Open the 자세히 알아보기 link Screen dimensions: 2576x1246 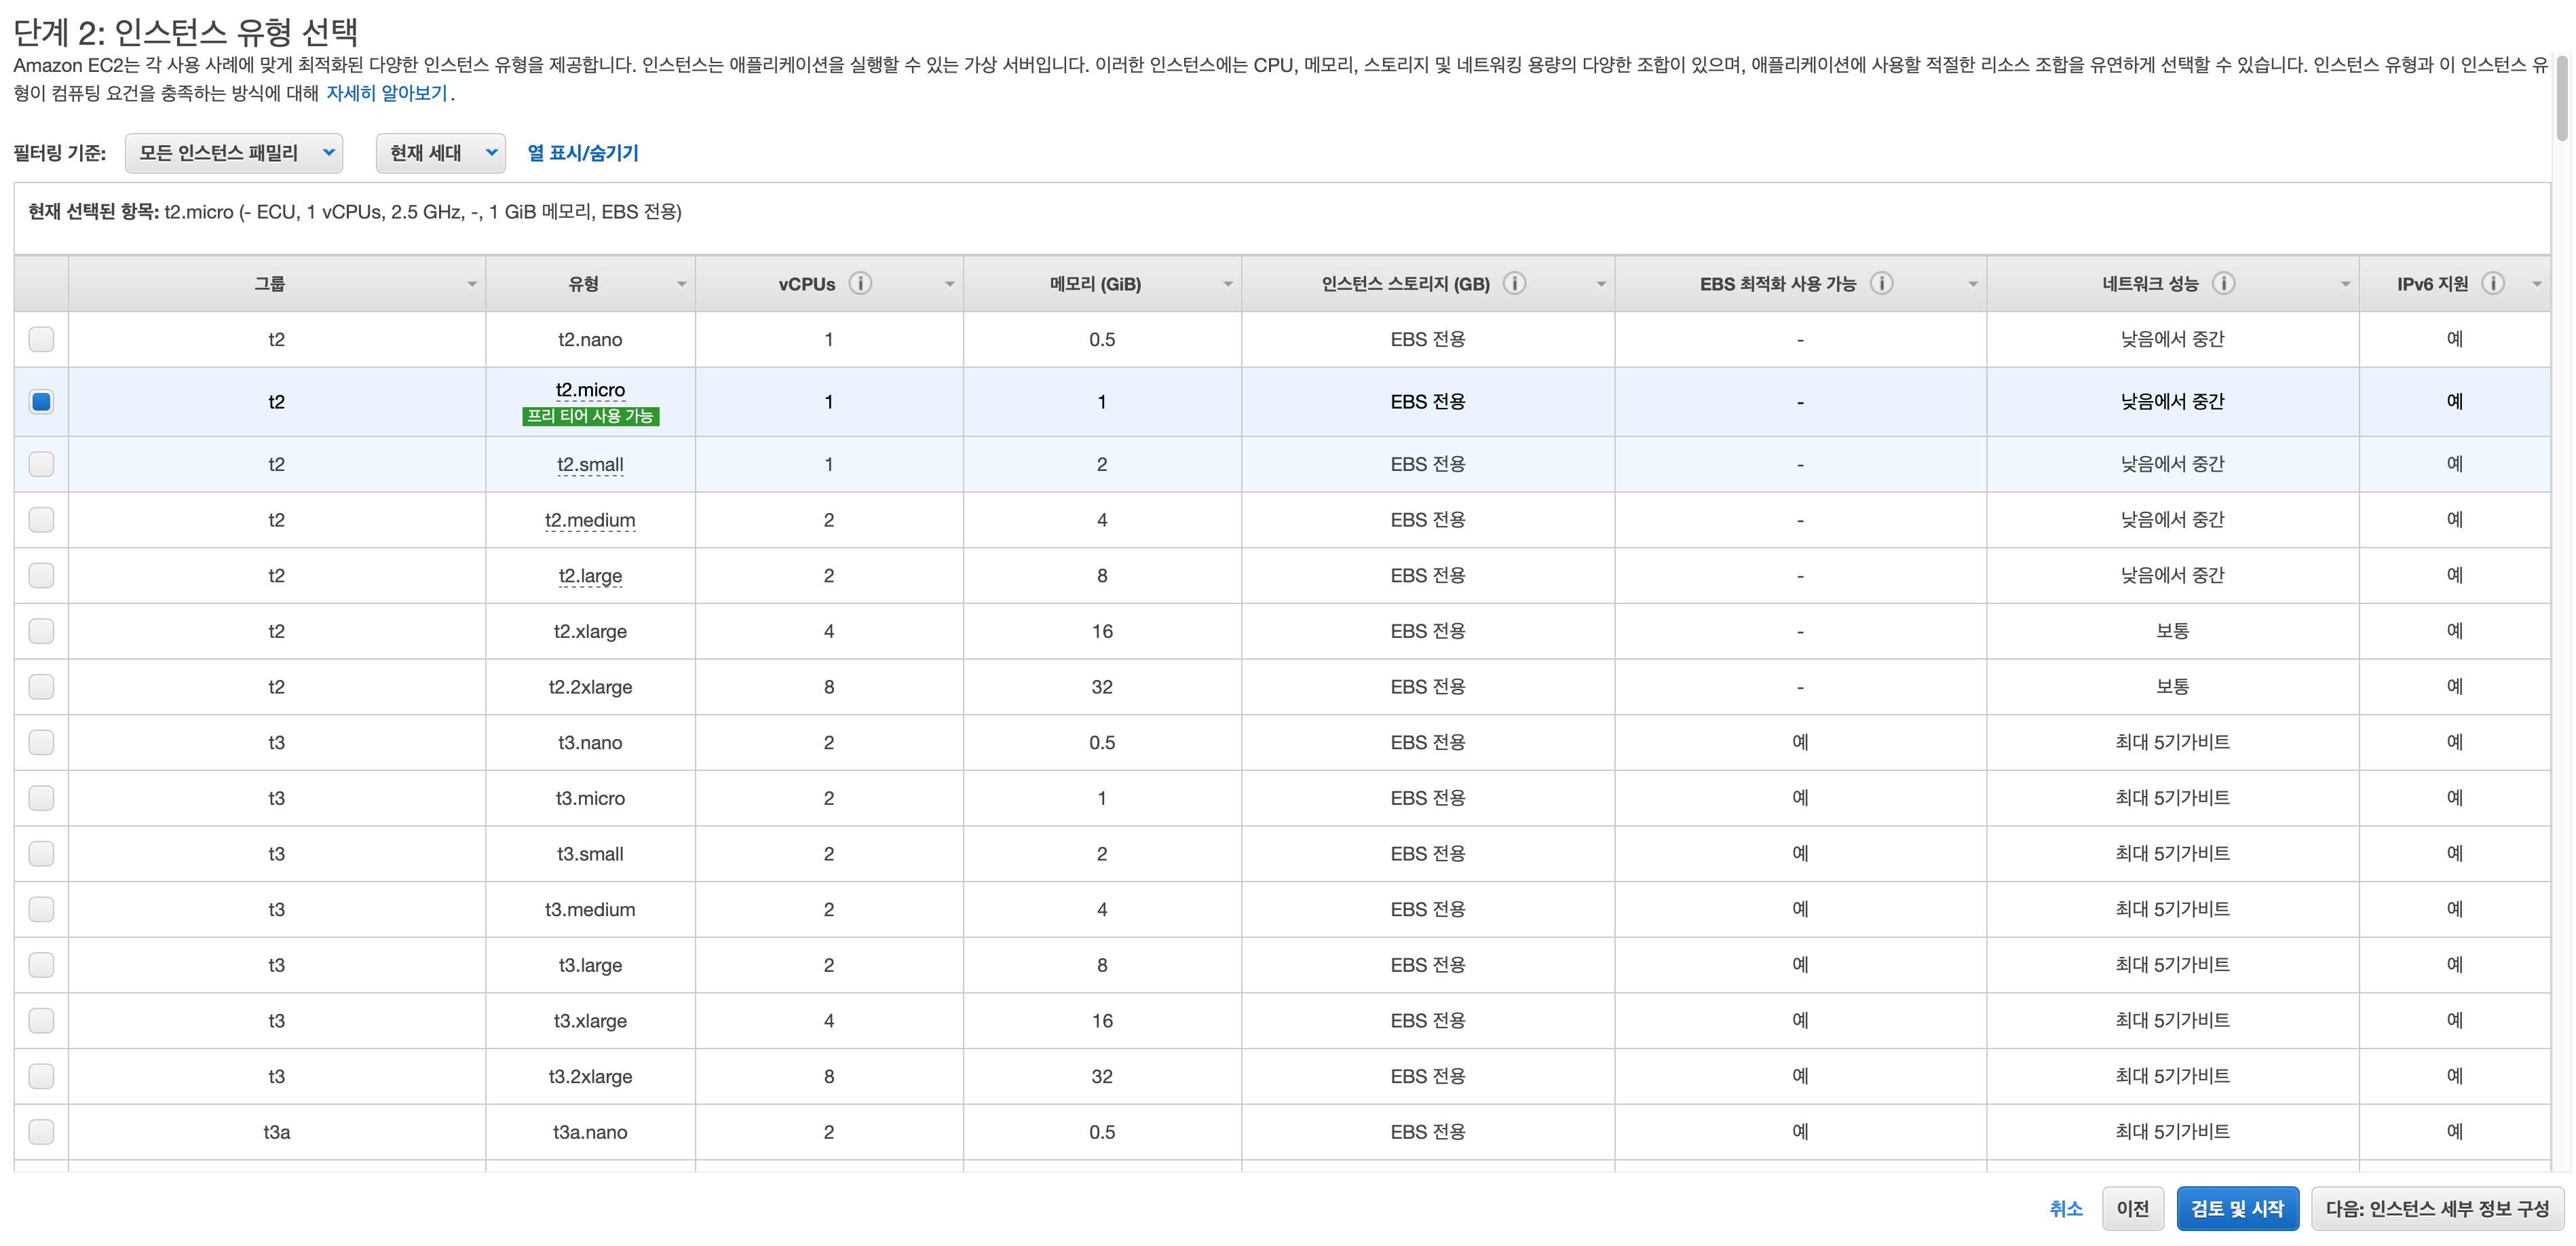[x=386, y=93]
